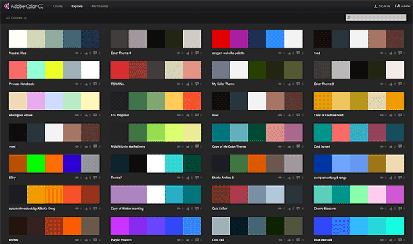
Task: Open the oxygen-website-palette theme title
Action: 228,53
